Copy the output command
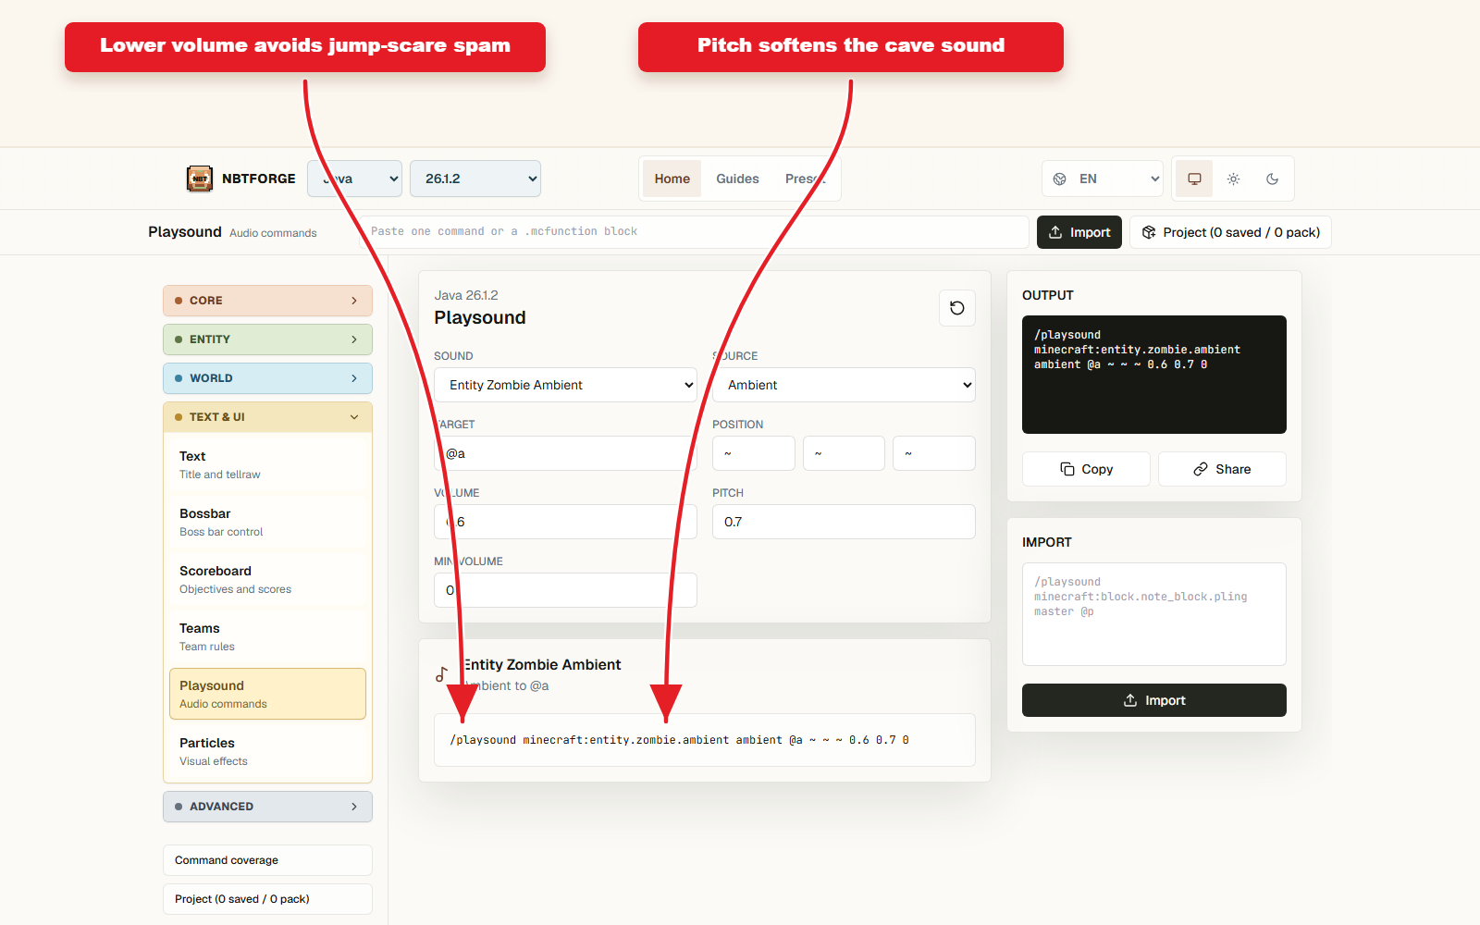This screenshot has height=925, width=1480. pyautogui.click(x=1086, y=469)
